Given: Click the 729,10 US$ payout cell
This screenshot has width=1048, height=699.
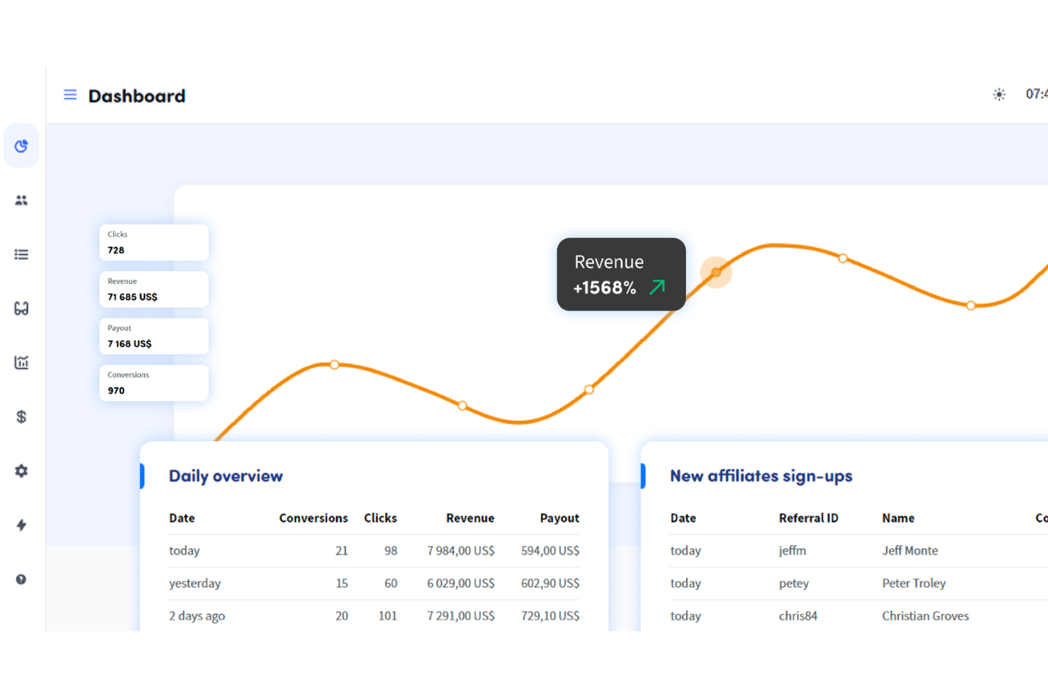Looking at the screenshot, I should pyautogui.click(x=550, y=615).
